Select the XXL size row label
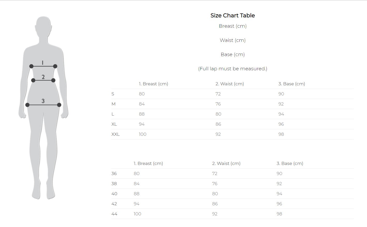The width and height of the screenshot is (367, 227). pos(115,134)
